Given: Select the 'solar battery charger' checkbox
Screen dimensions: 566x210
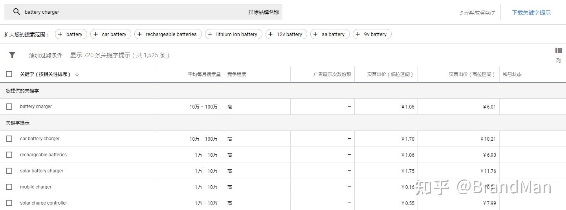Looking at the screenshot, I should [9, 171].
